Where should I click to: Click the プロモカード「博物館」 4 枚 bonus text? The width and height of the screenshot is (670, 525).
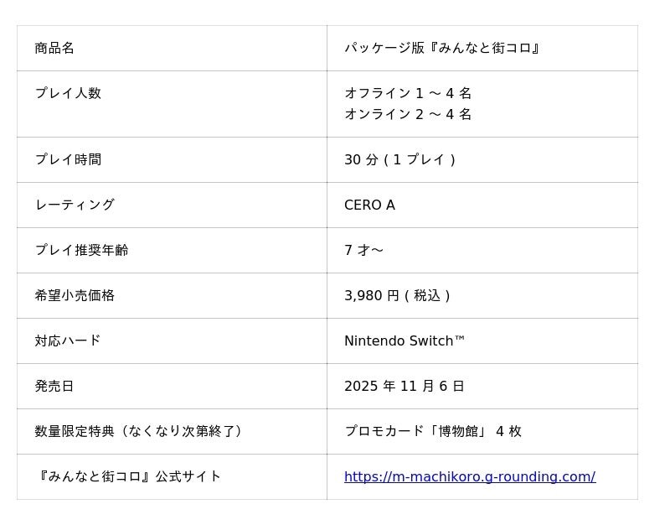pos(433,432)
